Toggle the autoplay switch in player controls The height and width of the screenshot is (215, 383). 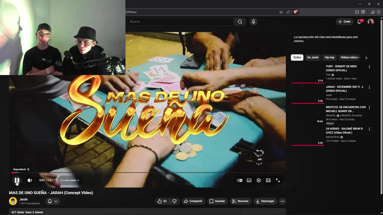239,180
